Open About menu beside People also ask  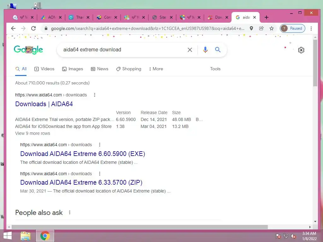point(70,212)
